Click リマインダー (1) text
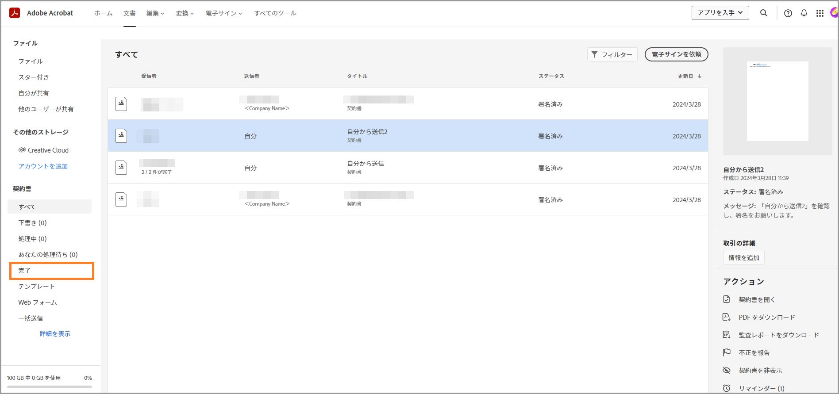This screenshot has width=839, height=394. [762, 388]
